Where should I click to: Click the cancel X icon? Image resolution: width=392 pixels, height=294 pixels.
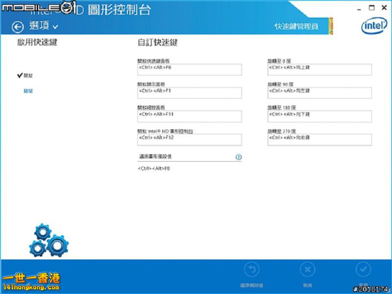(x=308, y=269)
